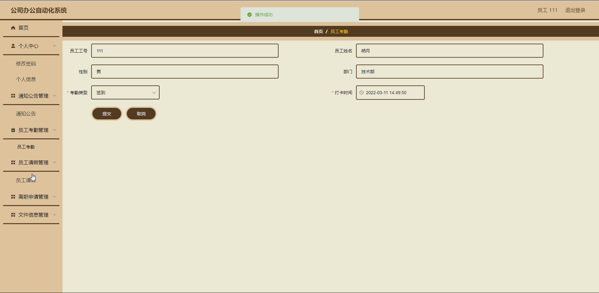
Task: Click the 首页 breadcrumb link
Action: 318,32
